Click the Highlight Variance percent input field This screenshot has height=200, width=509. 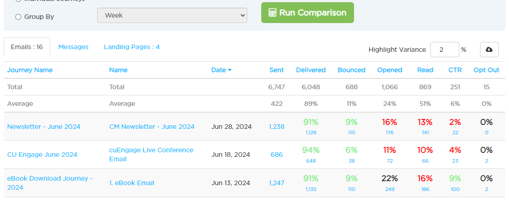click(x=444, y=50)
